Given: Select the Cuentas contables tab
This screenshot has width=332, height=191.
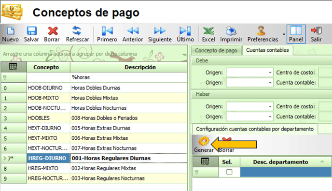Looking at the screenshot, I should (267, 50).
